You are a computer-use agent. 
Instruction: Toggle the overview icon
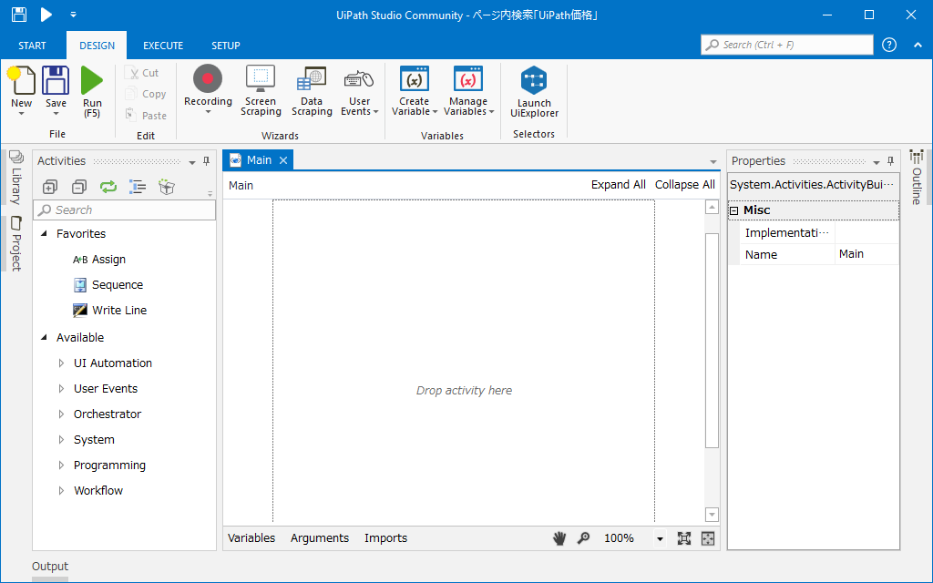coord(707,538)
